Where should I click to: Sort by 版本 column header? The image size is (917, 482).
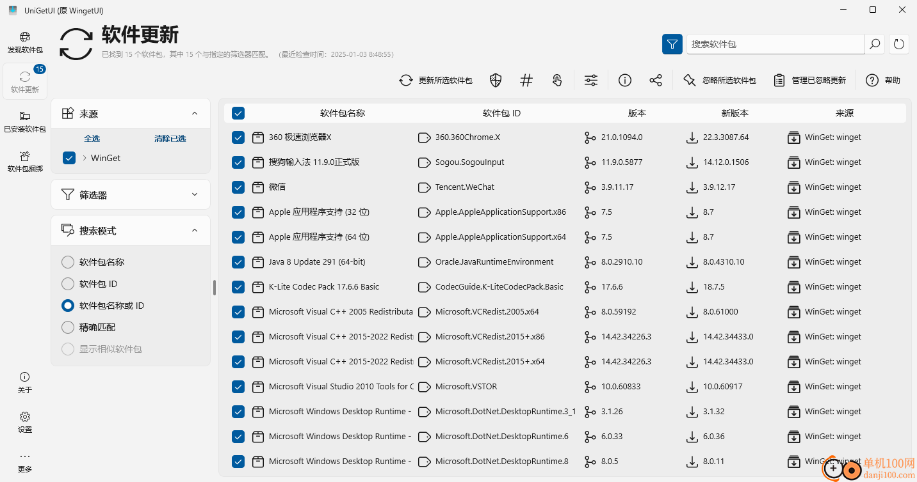tap(637, 113)
